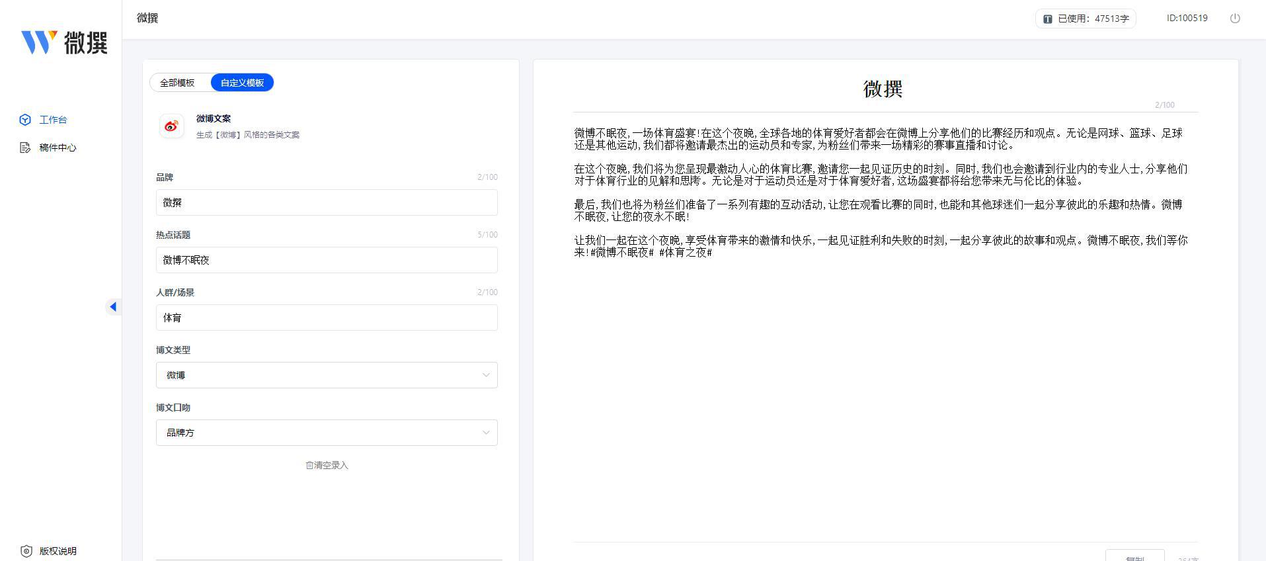Click the Weibo 微博文案 template icon
Viewport: 1266px width, 561px height.
[x=172, y=126]
